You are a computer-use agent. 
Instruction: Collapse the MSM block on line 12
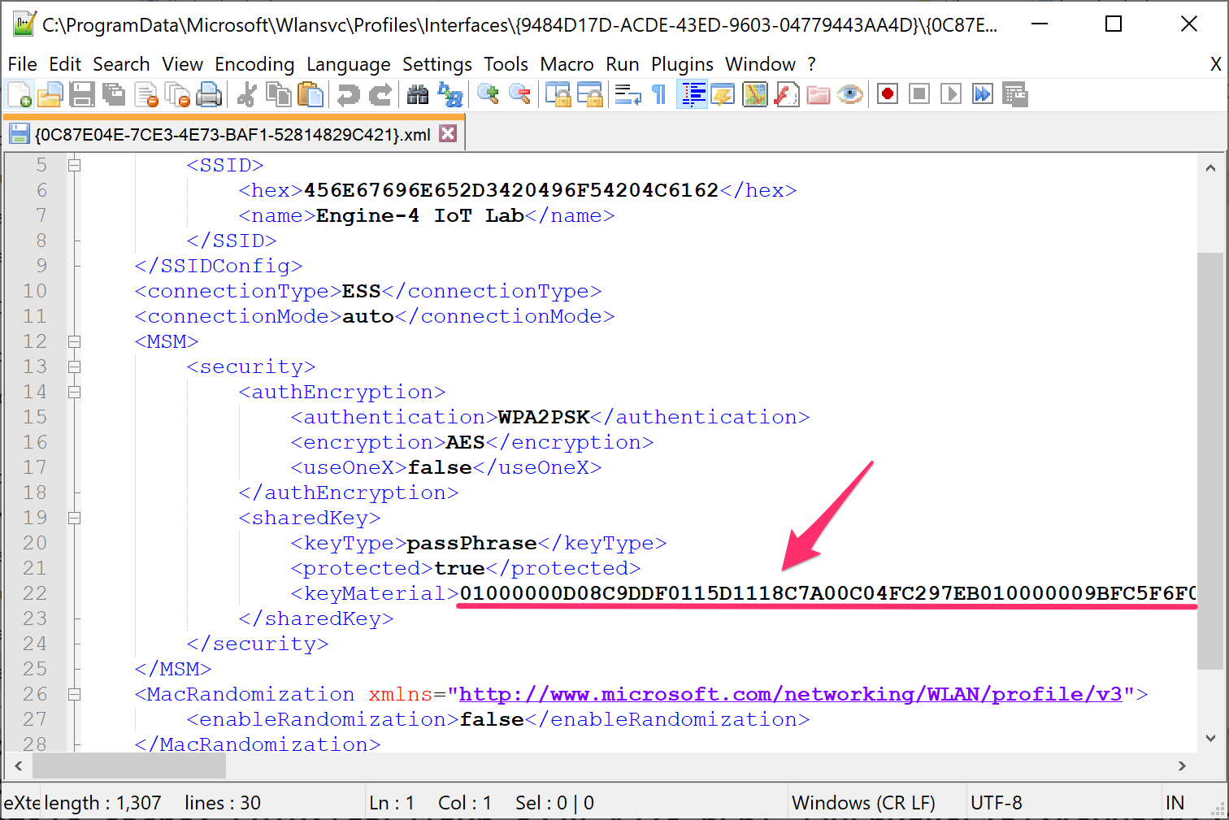(x=75, y=341)
